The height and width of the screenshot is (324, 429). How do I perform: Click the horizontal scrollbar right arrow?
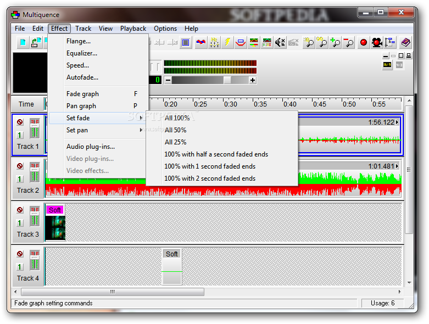[400, 292]
